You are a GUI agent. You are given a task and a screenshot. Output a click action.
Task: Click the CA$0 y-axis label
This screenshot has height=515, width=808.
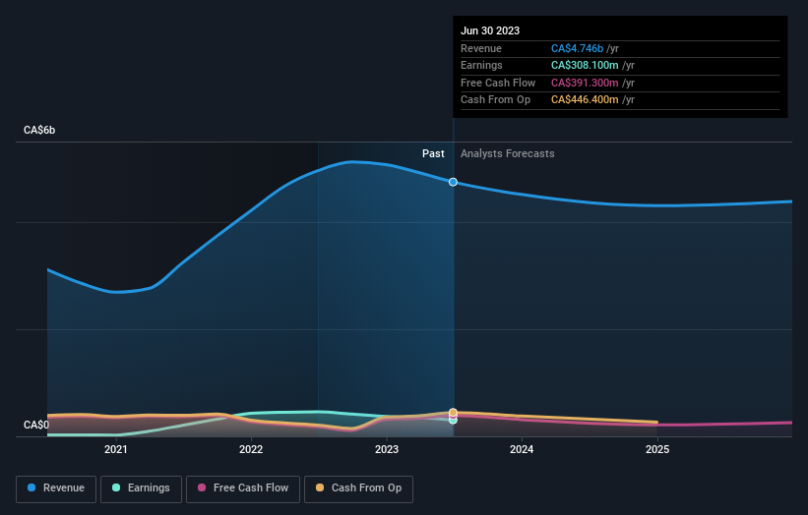pos(36,425)
